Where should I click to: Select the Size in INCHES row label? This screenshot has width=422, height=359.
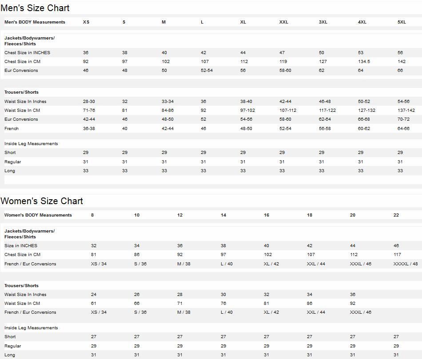[21, 246]
